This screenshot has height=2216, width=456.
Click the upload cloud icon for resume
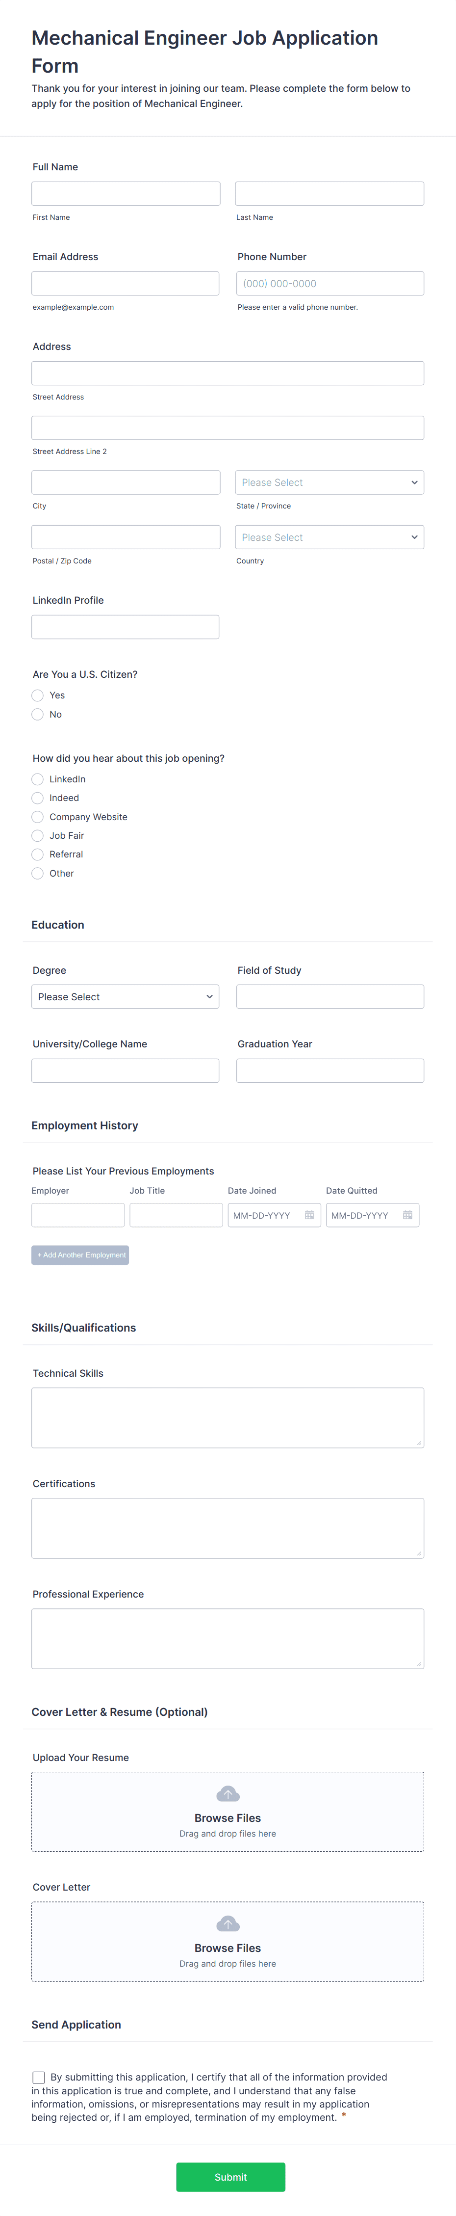tap(228, 1793)
